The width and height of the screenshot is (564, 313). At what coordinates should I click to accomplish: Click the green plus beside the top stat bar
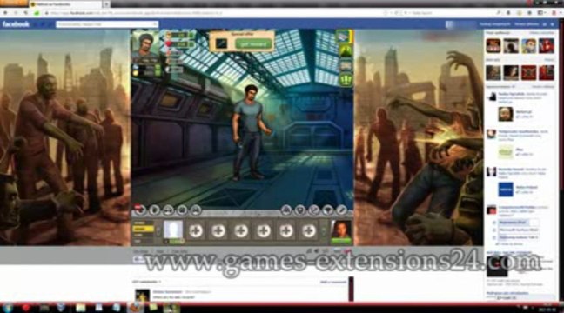pyautogui.click(x=191, y=36)
